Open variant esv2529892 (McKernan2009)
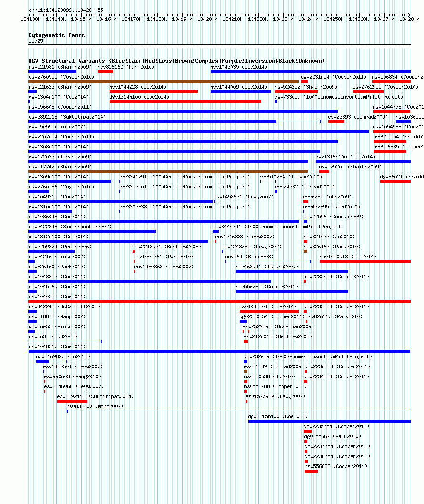This screenshot has height=504, width=424. (x=278, y=326)
